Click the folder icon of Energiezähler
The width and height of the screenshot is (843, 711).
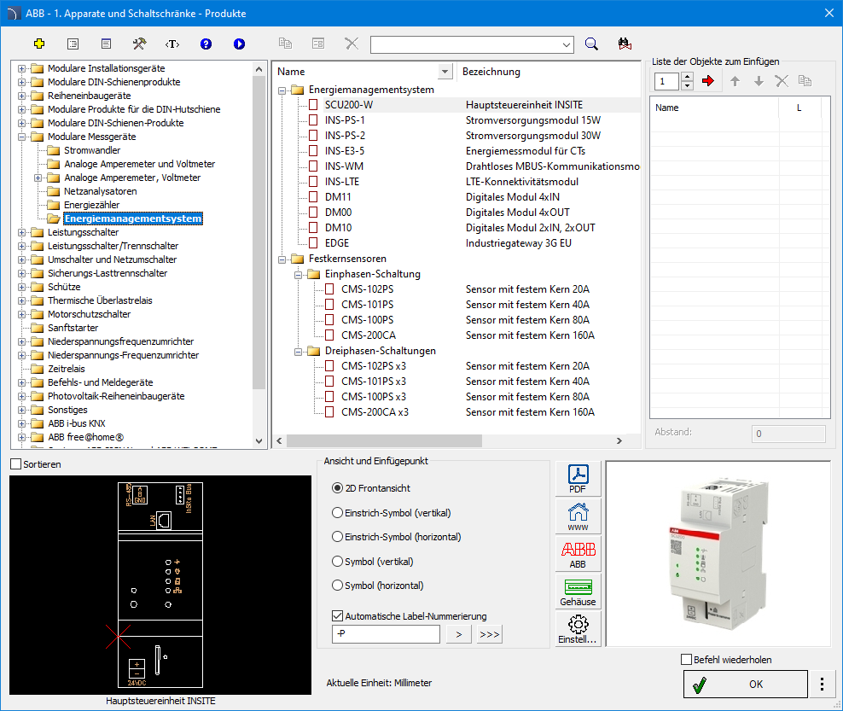pyautogui.click(x=53, y=205)
